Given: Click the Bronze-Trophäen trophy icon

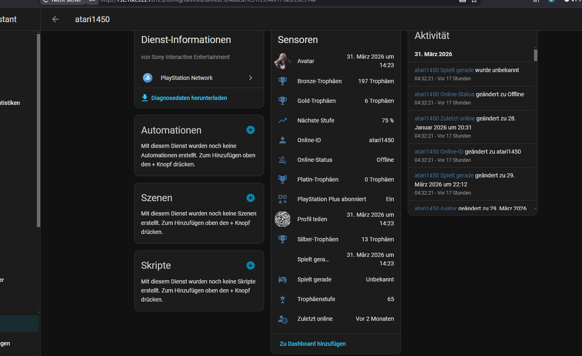Looking at the screenshot, I should click(x=283, y=81).
